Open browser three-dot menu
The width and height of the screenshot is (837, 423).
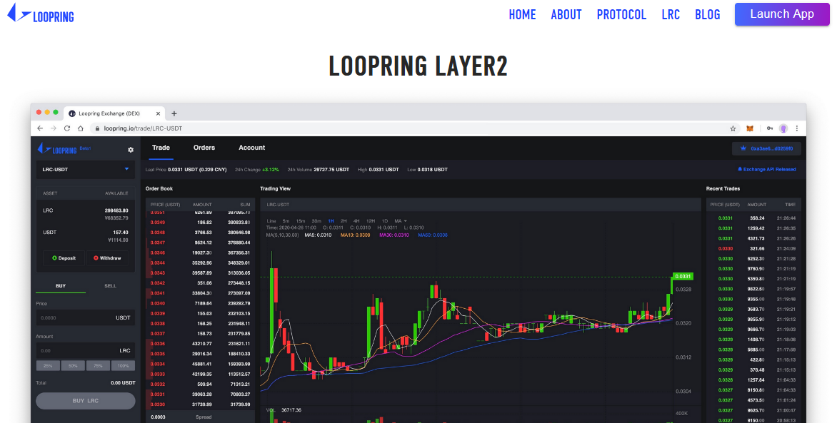[797, 128]
